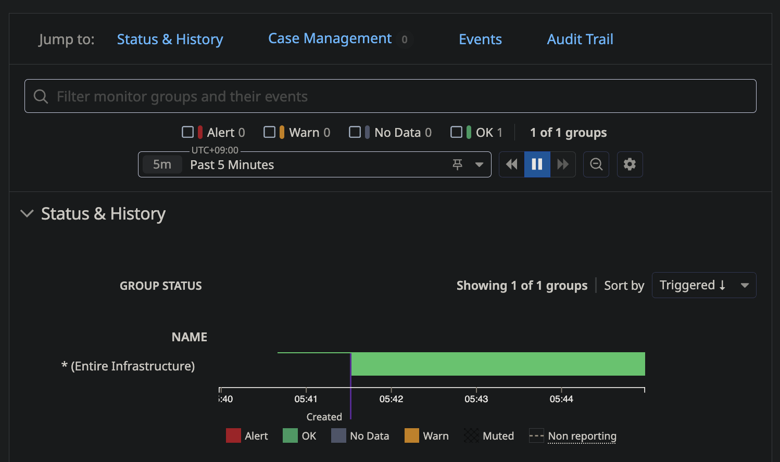Check the Warn filter checkbox
This screenshot has width=780, height=462.
click(270, 132)
